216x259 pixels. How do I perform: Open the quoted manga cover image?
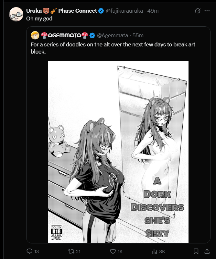tap(118, 152)
